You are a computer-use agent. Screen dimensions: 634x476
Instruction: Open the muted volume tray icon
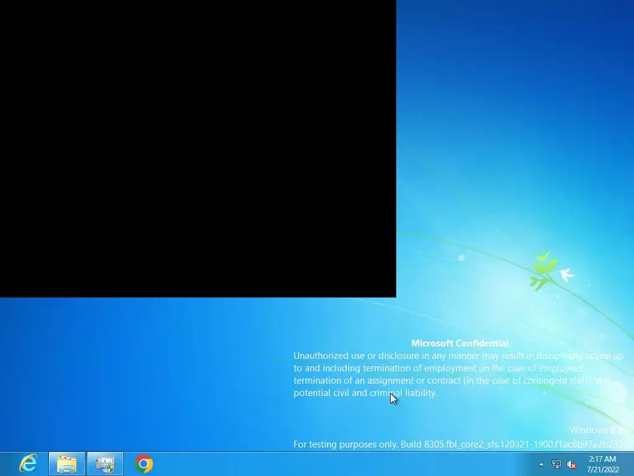point(571,464)
